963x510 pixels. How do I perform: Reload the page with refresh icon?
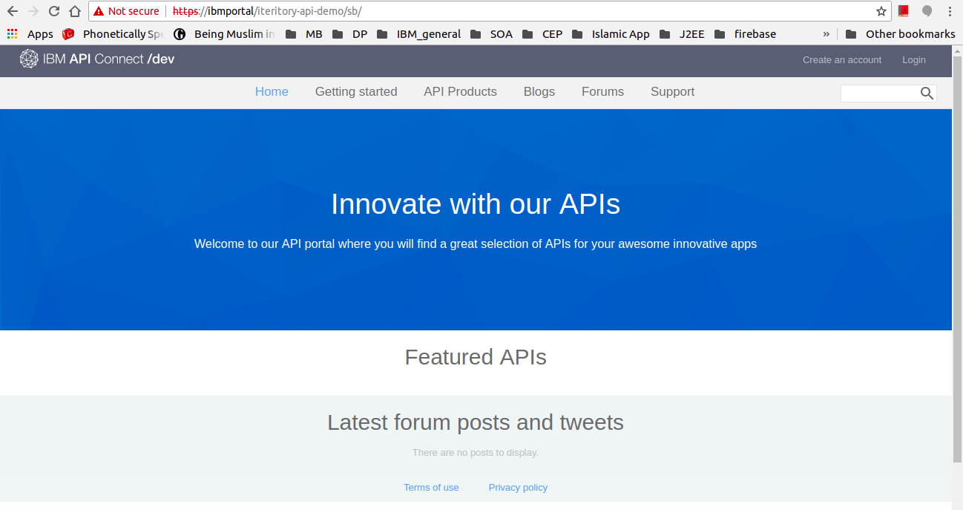[x=53, y=11]
